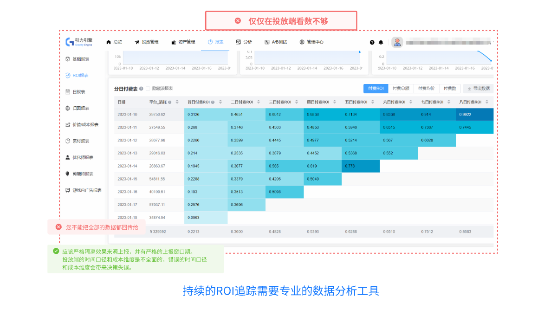Click the 0.8683 summary row value
This screenshot has width=557, height=316.
point(466,231)
